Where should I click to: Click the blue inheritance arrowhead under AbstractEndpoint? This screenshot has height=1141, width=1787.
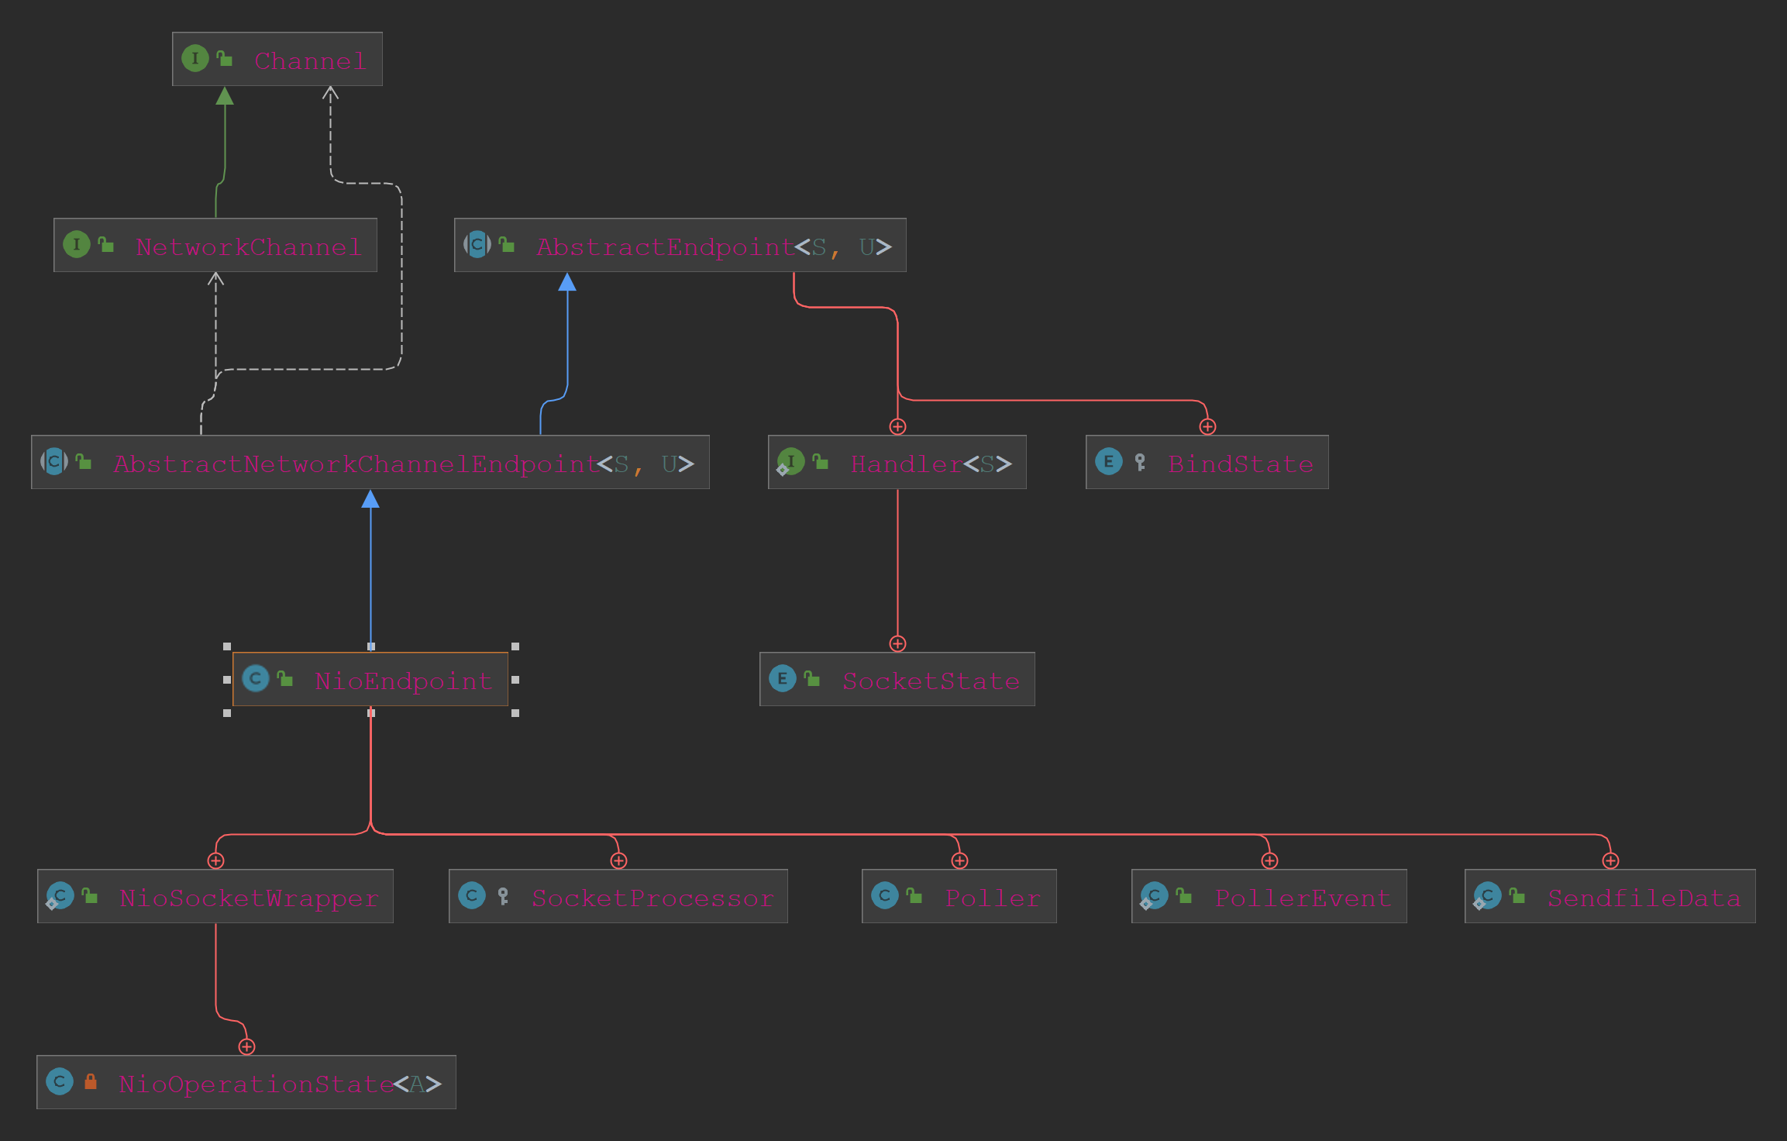[x=567, y=282]
